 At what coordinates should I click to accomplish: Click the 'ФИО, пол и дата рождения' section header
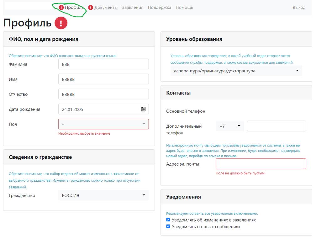(x=43, y=39)
